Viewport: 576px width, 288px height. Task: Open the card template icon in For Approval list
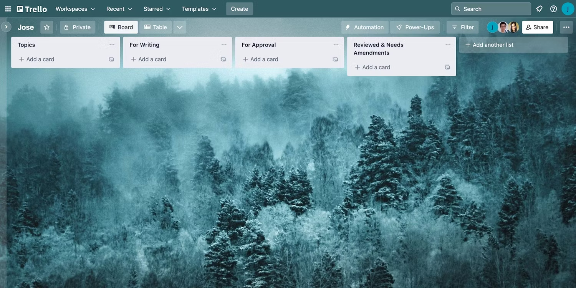click(335, 59)
